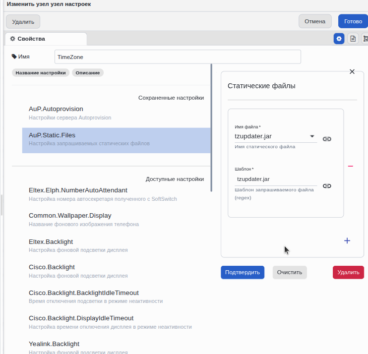
Task: Add a new static file with plus
Action: [x=347, y=240]
